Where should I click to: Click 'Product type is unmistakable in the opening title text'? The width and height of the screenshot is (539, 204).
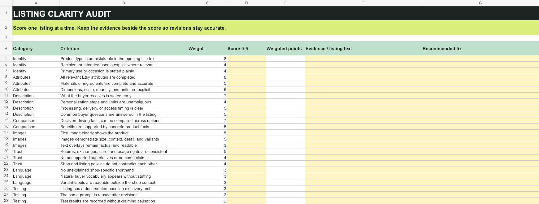[108, 59]
